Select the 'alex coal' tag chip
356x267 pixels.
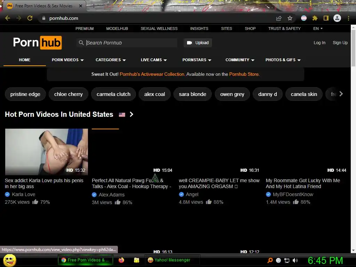pyautogui.click(x=155, y=94)
